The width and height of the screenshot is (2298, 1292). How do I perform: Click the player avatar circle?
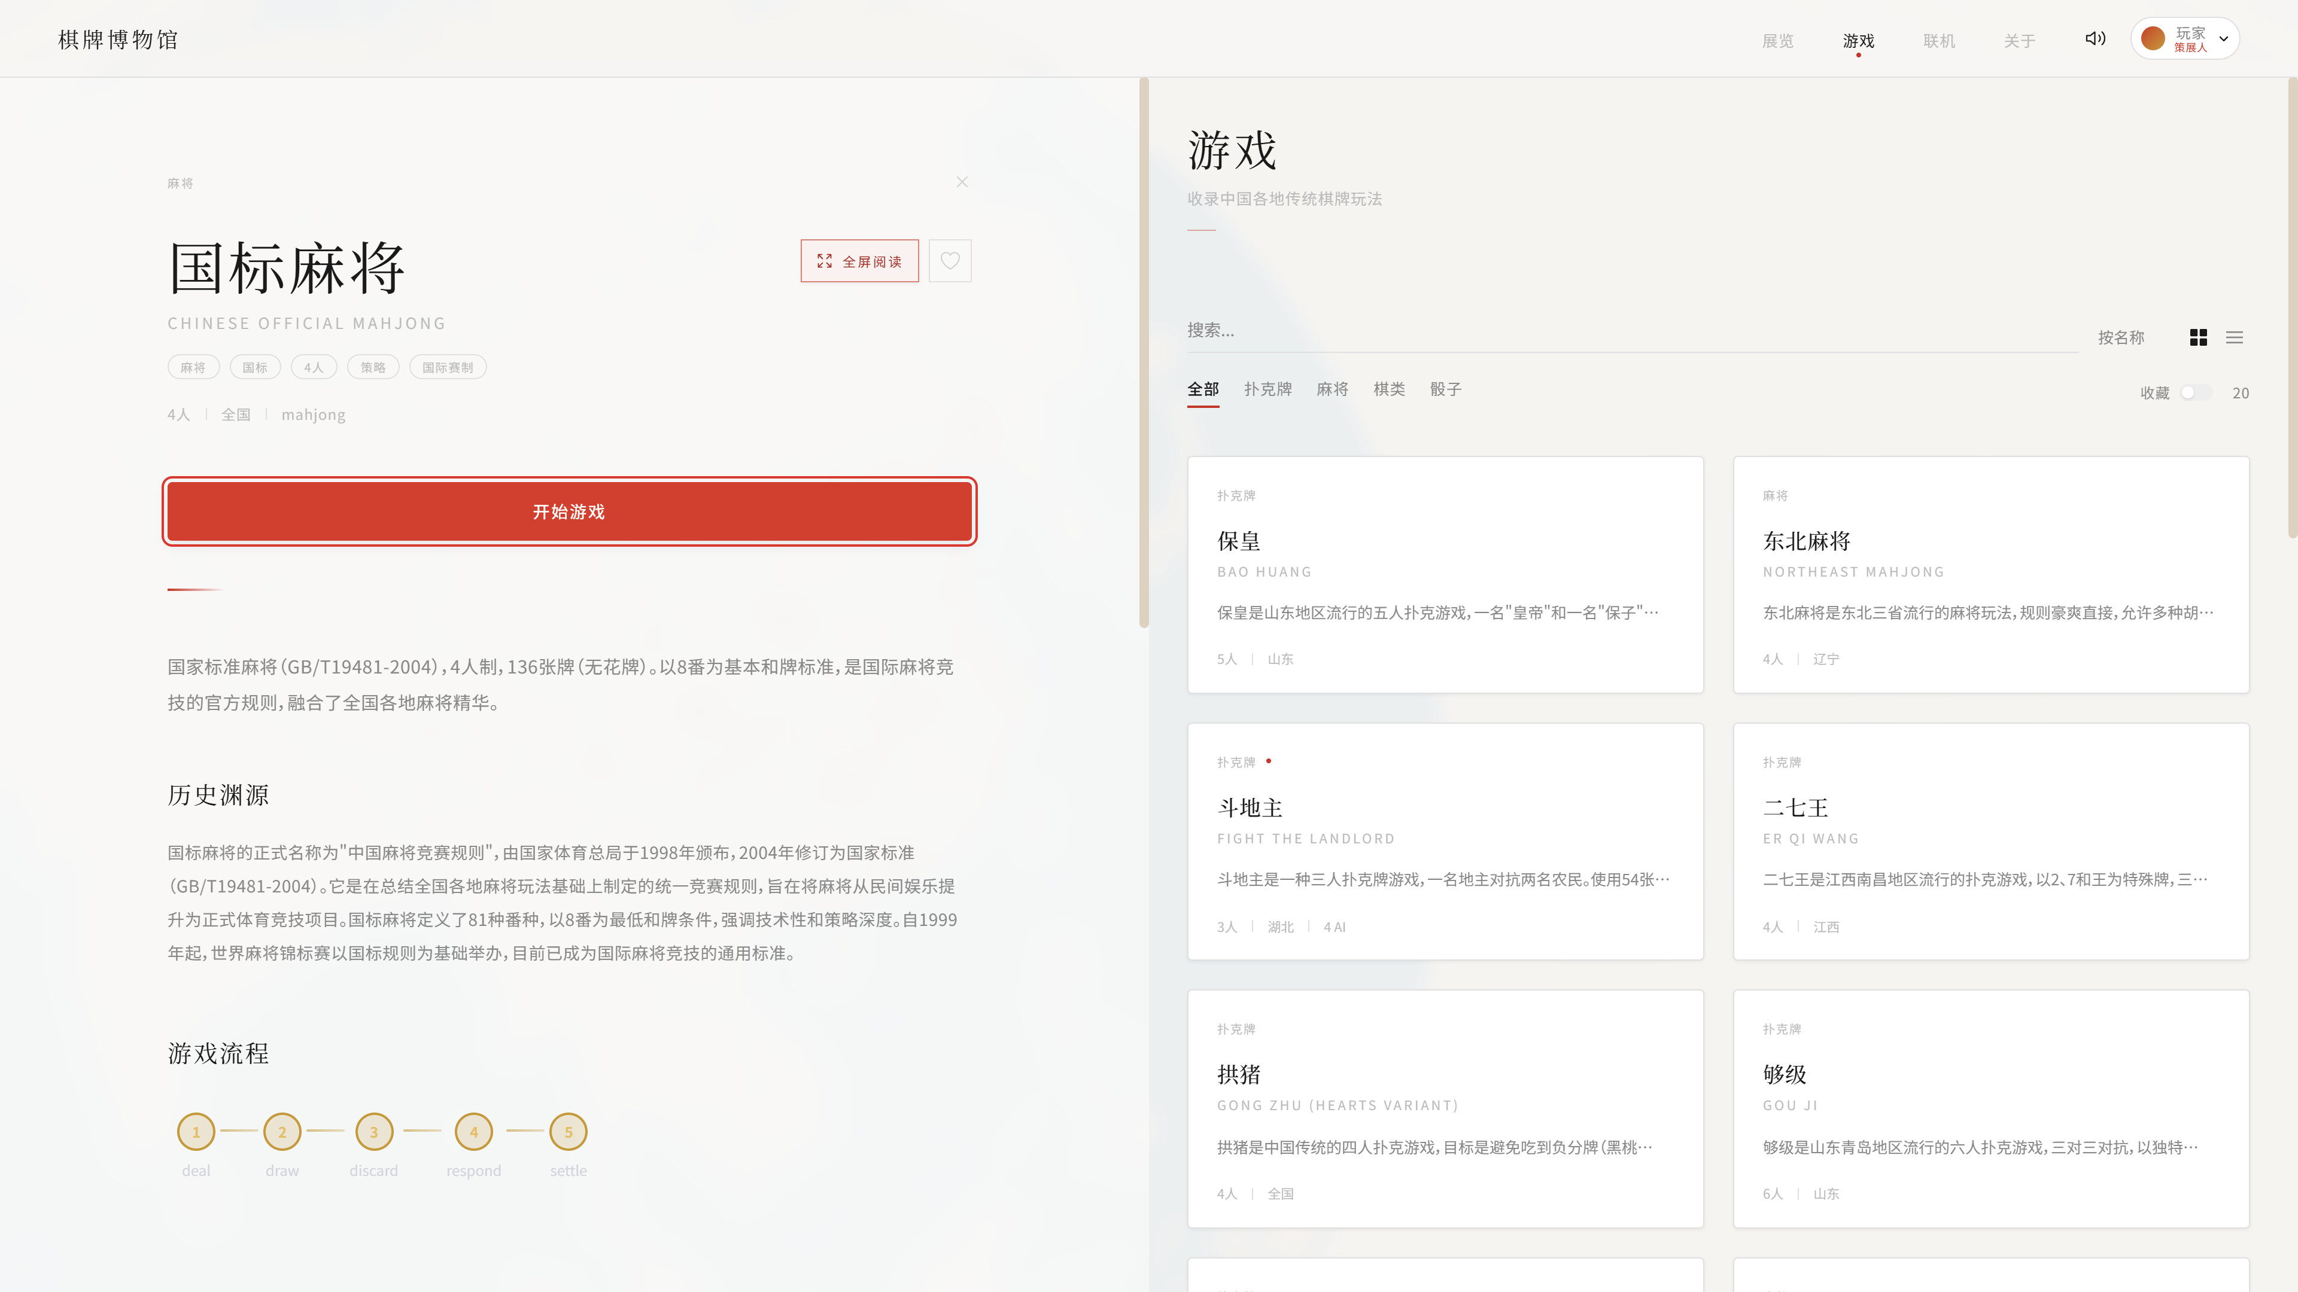(2153, 38)
